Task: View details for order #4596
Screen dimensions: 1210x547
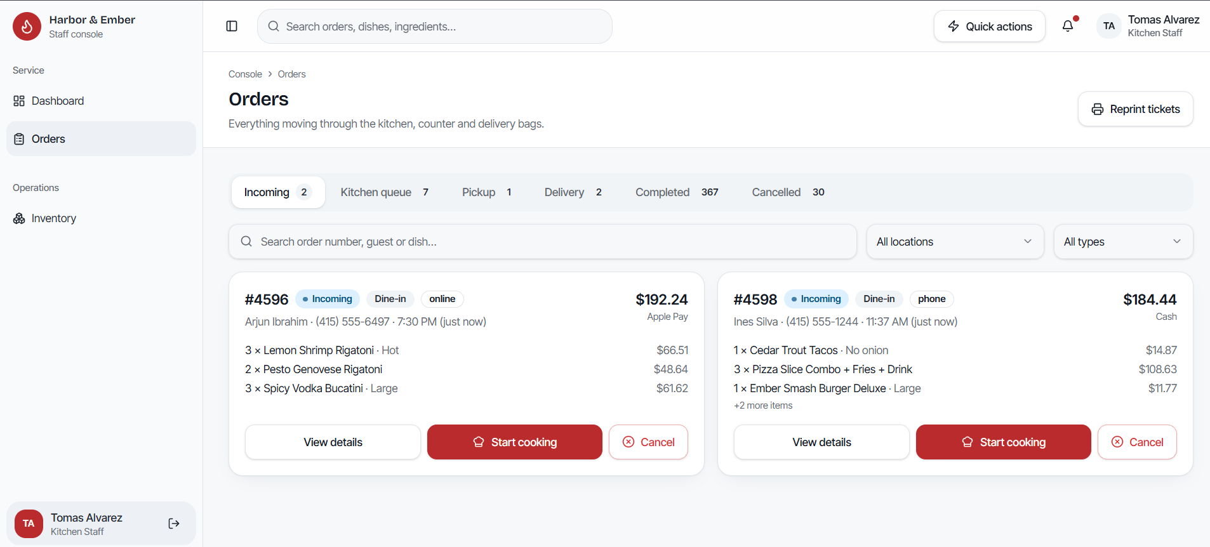Action: pos(333,442)
